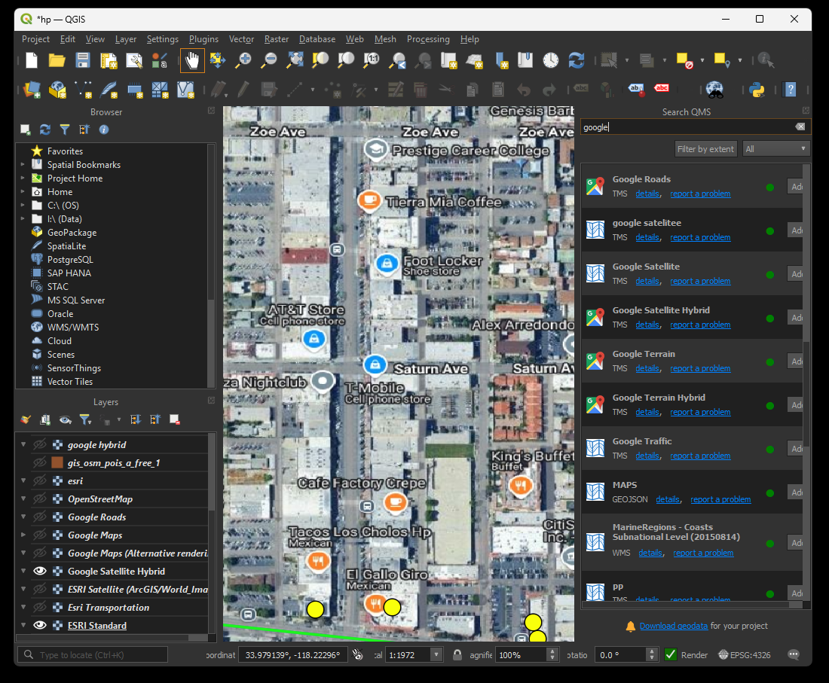Viewport: 829px width, 683px height.
Task: Show the OpenStreetMap layer
Action: click(41, 499)
